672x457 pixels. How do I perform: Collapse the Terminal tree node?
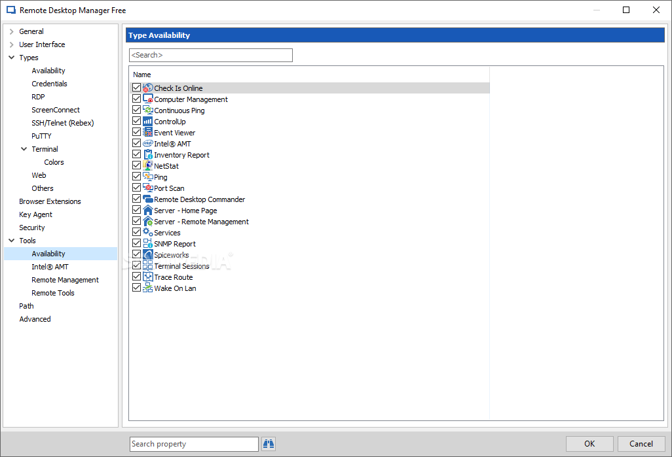[x=24, y=149]
